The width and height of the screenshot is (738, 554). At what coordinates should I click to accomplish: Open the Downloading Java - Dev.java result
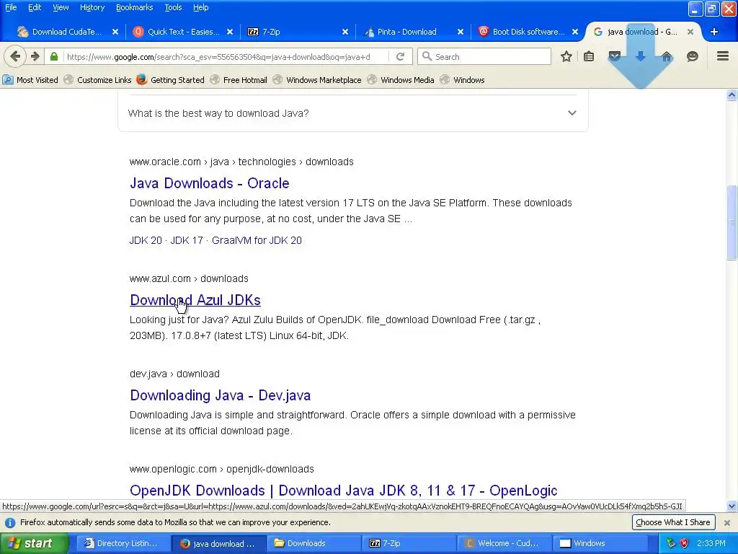[x=221, y=395]
